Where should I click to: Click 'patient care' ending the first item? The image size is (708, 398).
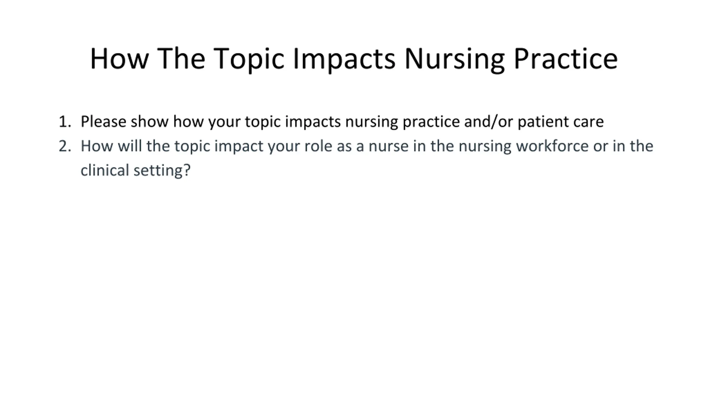(x=561, y=122)
